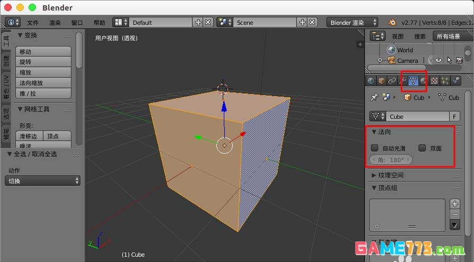Image resolution: width=474 pixels, height=262 pixels.
Task: Open the Texture properties tab with checkerboard icon
Action: click(434, 81)
